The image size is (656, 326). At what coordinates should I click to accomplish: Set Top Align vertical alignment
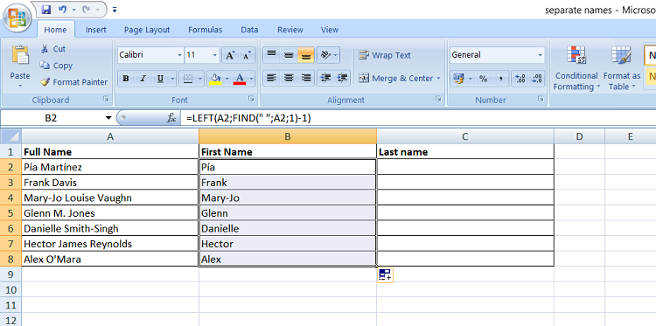pyautogui.click(x=271, y=55)
